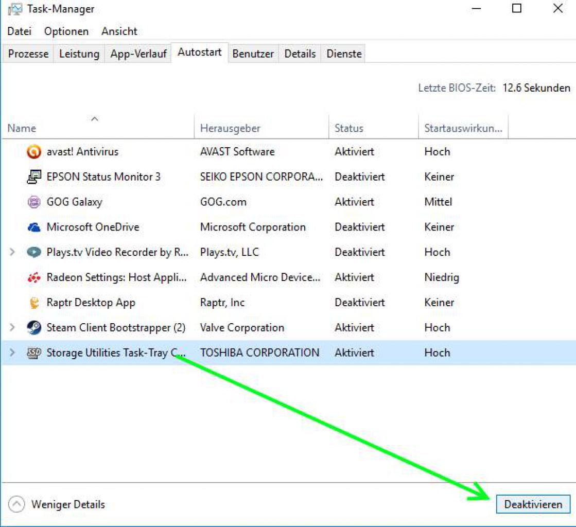Switch to the Benutzer tab

253,54
